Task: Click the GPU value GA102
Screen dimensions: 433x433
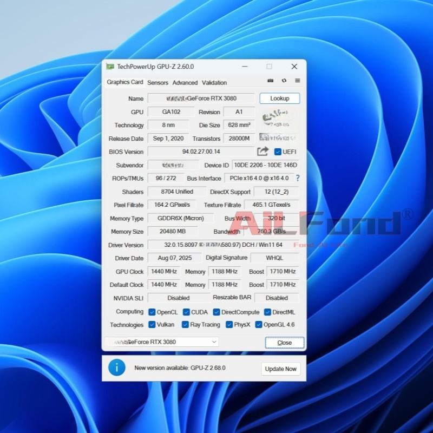Action: [x=171, y=112]
